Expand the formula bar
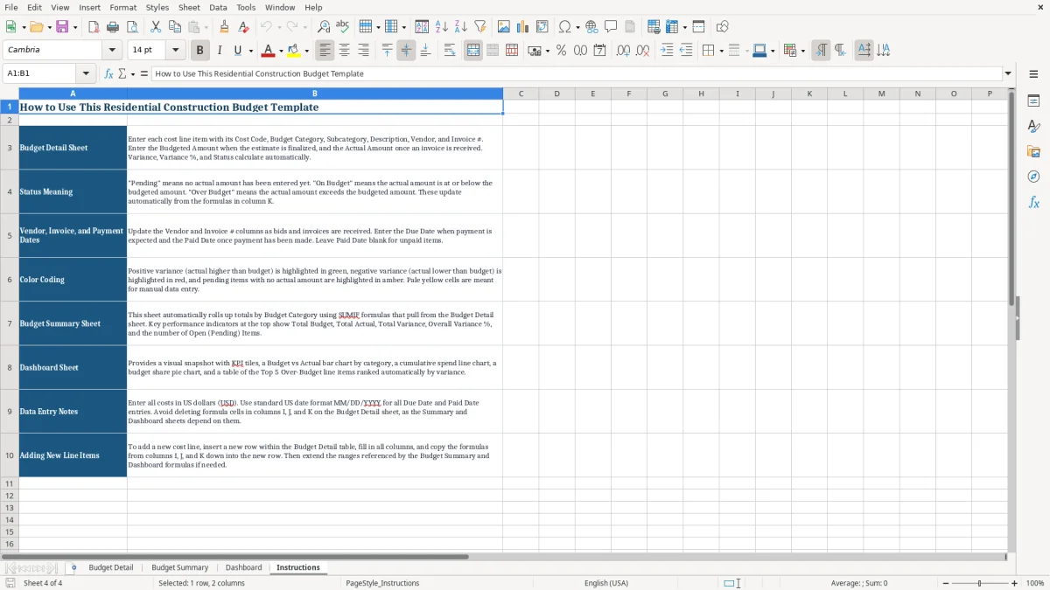Screen dimensions: 1050x590 [1008, 73]
